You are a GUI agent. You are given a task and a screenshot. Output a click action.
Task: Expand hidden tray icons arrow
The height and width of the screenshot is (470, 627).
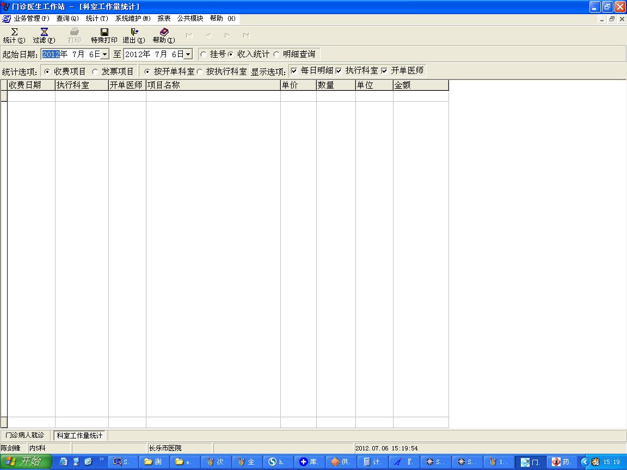(585, 462)
